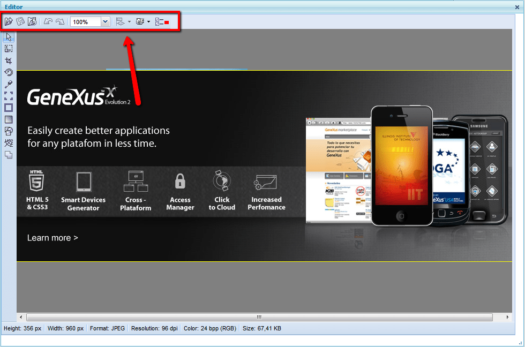This screenshot has height=347, width=525.
Task: Expand the flip/mirror tool dropdown arrow
Action: (x=130, y=22)
